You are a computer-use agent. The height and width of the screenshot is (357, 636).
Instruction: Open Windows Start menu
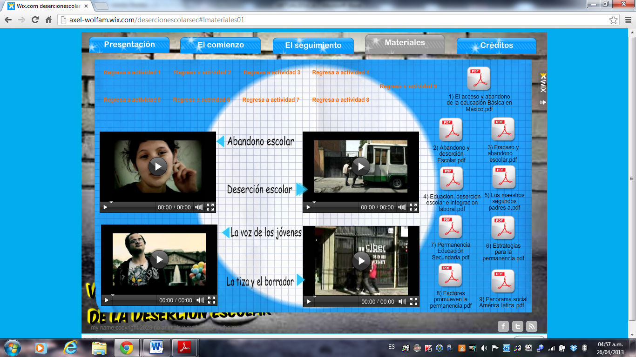tap(12, 348)
